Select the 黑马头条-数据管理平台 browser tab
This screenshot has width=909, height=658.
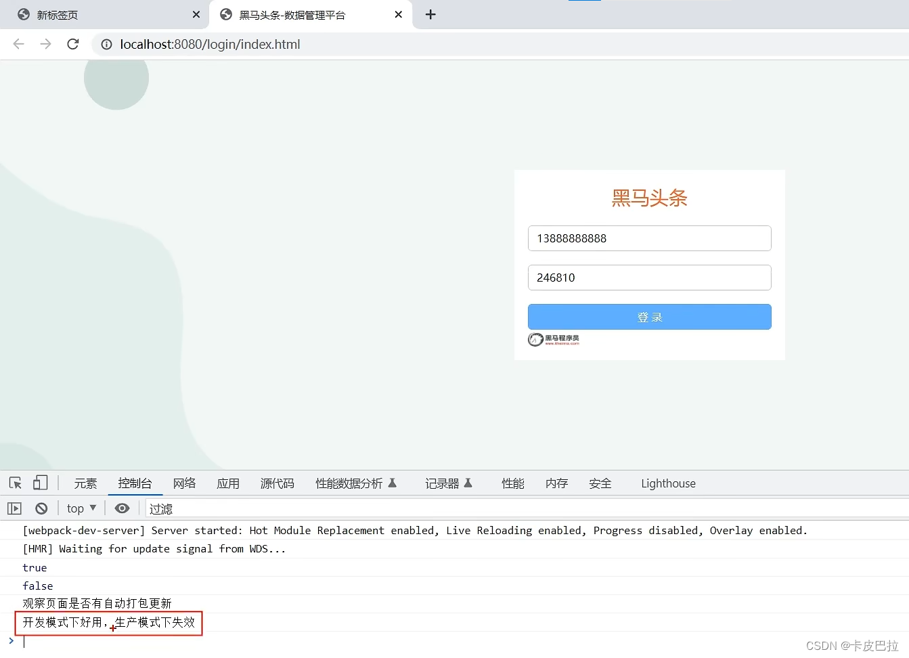(311, 14)
